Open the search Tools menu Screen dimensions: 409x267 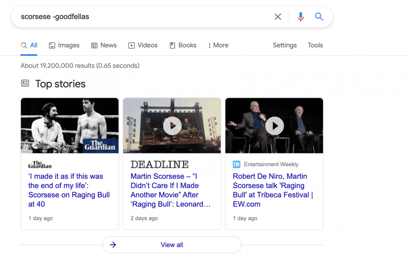click(315, 46)
